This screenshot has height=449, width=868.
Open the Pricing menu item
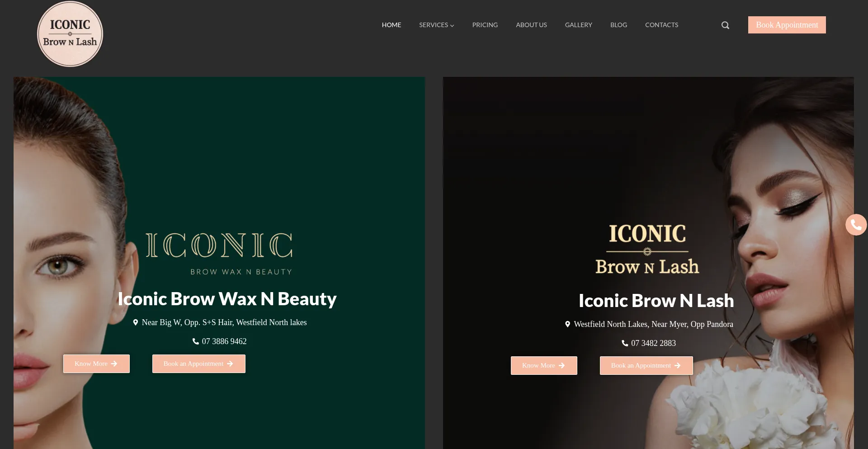[485, 25]
